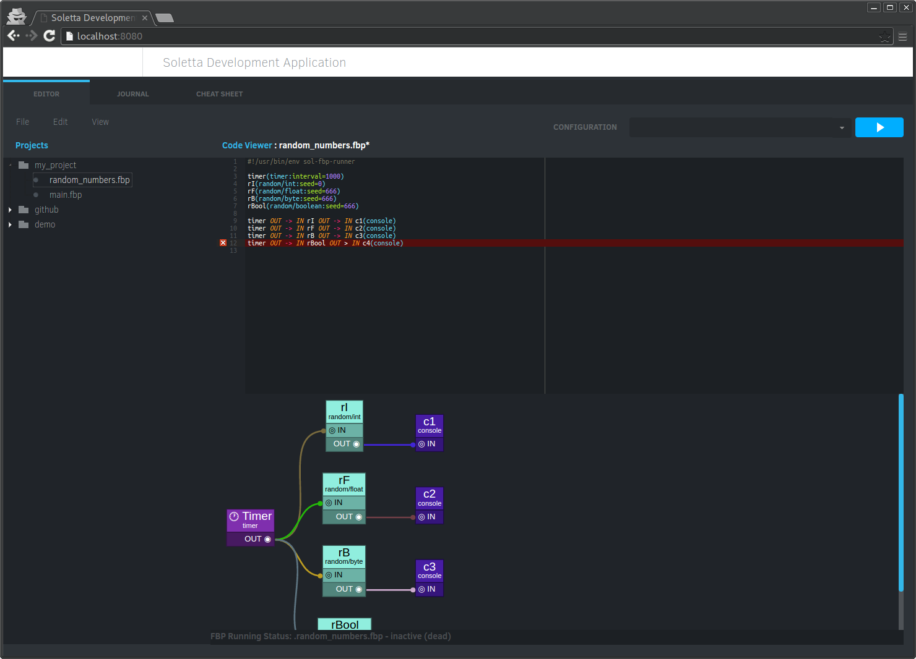Open main.fbp in project tree
The image size is (916, 659).
point(66,195)
